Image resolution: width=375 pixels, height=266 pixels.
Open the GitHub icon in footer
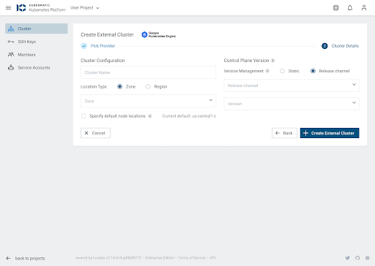(357, 258)
